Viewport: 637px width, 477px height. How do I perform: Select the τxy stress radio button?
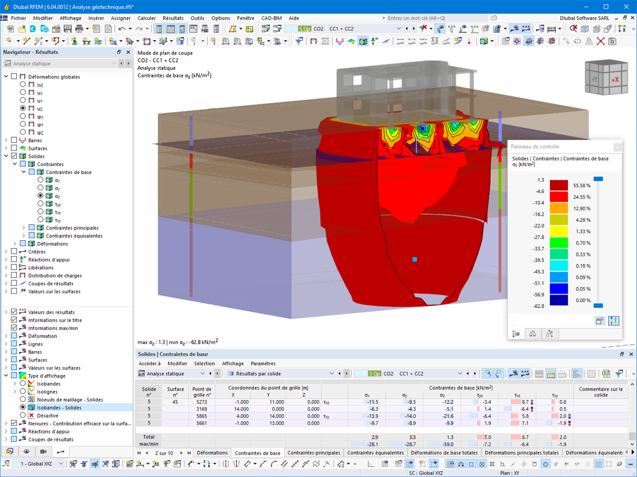pos(40,219)
